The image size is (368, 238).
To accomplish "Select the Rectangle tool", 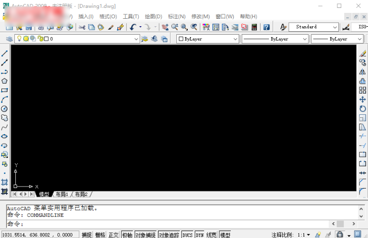I will point(4,90).
